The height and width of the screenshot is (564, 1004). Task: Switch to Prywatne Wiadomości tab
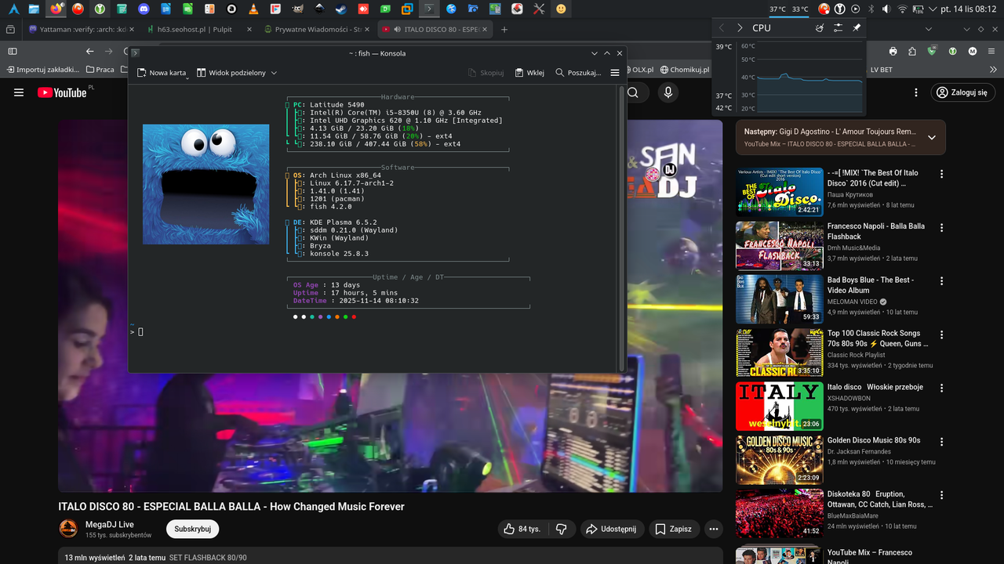tap(317, 29)
